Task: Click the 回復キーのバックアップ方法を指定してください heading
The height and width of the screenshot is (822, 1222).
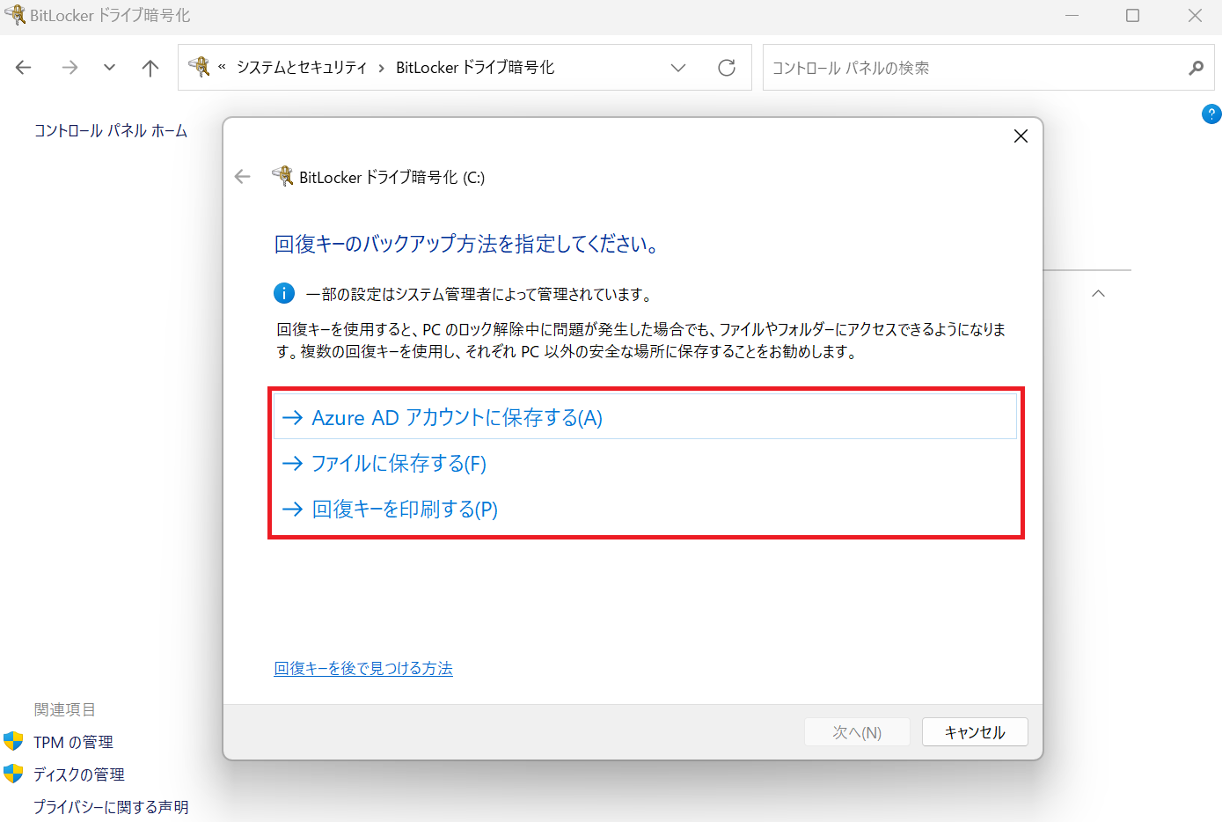Action: 467,244
